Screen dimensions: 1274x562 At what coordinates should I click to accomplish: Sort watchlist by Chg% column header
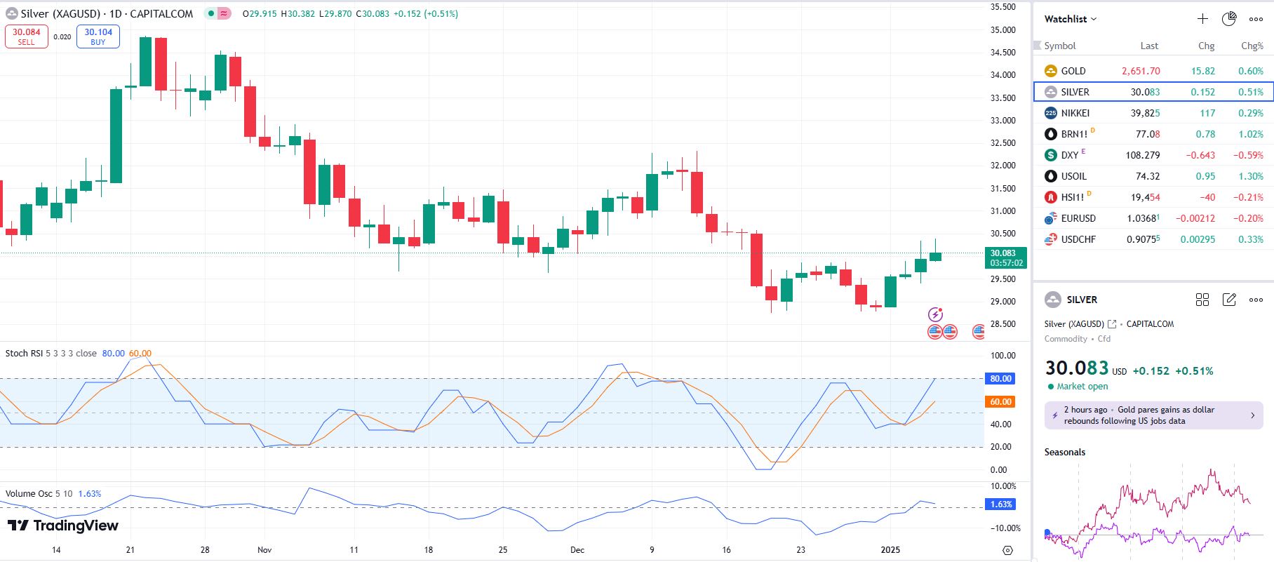point(1252,46)
